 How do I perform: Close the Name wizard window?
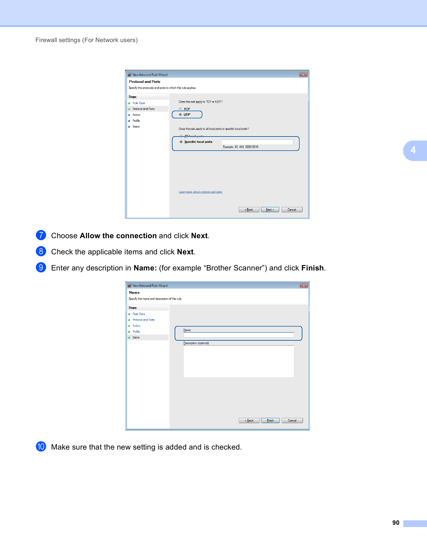[303, 286]
